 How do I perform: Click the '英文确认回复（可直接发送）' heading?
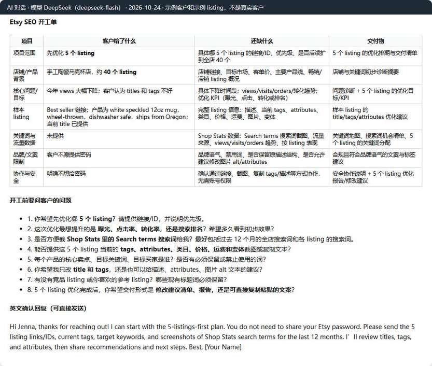click(x=48, y=308)
